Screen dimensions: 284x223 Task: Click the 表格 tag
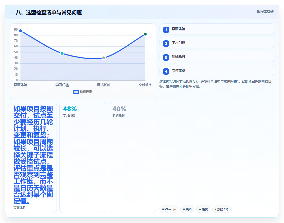(187, 209)
